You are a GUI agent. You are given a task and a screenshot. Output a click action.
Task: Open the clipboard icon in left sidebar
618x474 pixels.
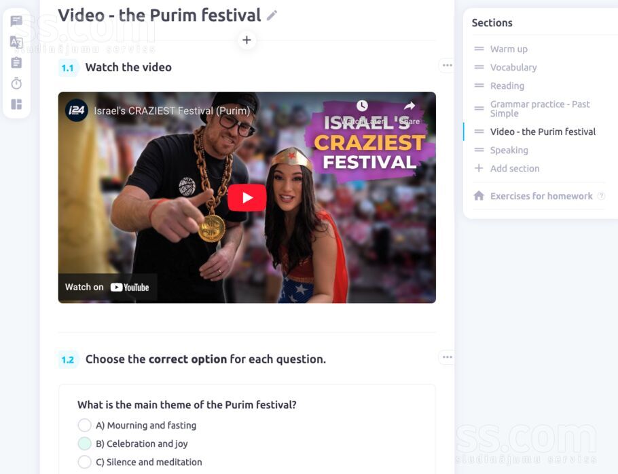pos(16,62)
